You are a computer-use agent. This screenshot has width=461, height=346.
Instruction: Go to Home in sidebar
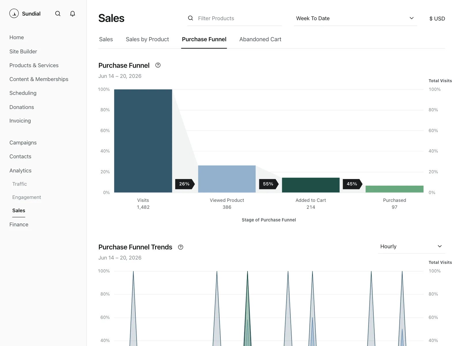click(17, 37)
